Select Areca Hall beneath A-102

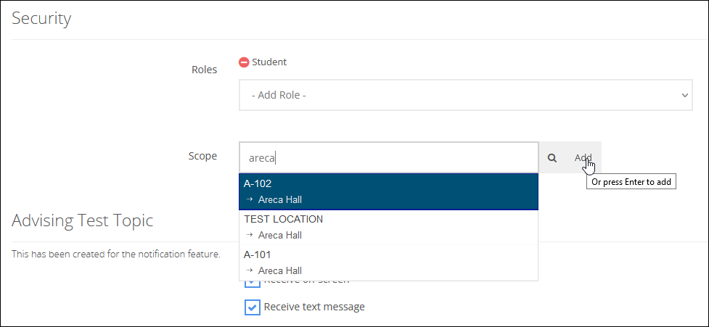[x=280, y=199]
